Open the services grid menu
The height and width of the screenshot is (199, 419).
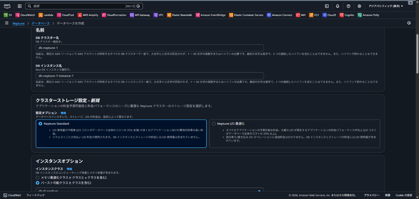tap(20, 6)
